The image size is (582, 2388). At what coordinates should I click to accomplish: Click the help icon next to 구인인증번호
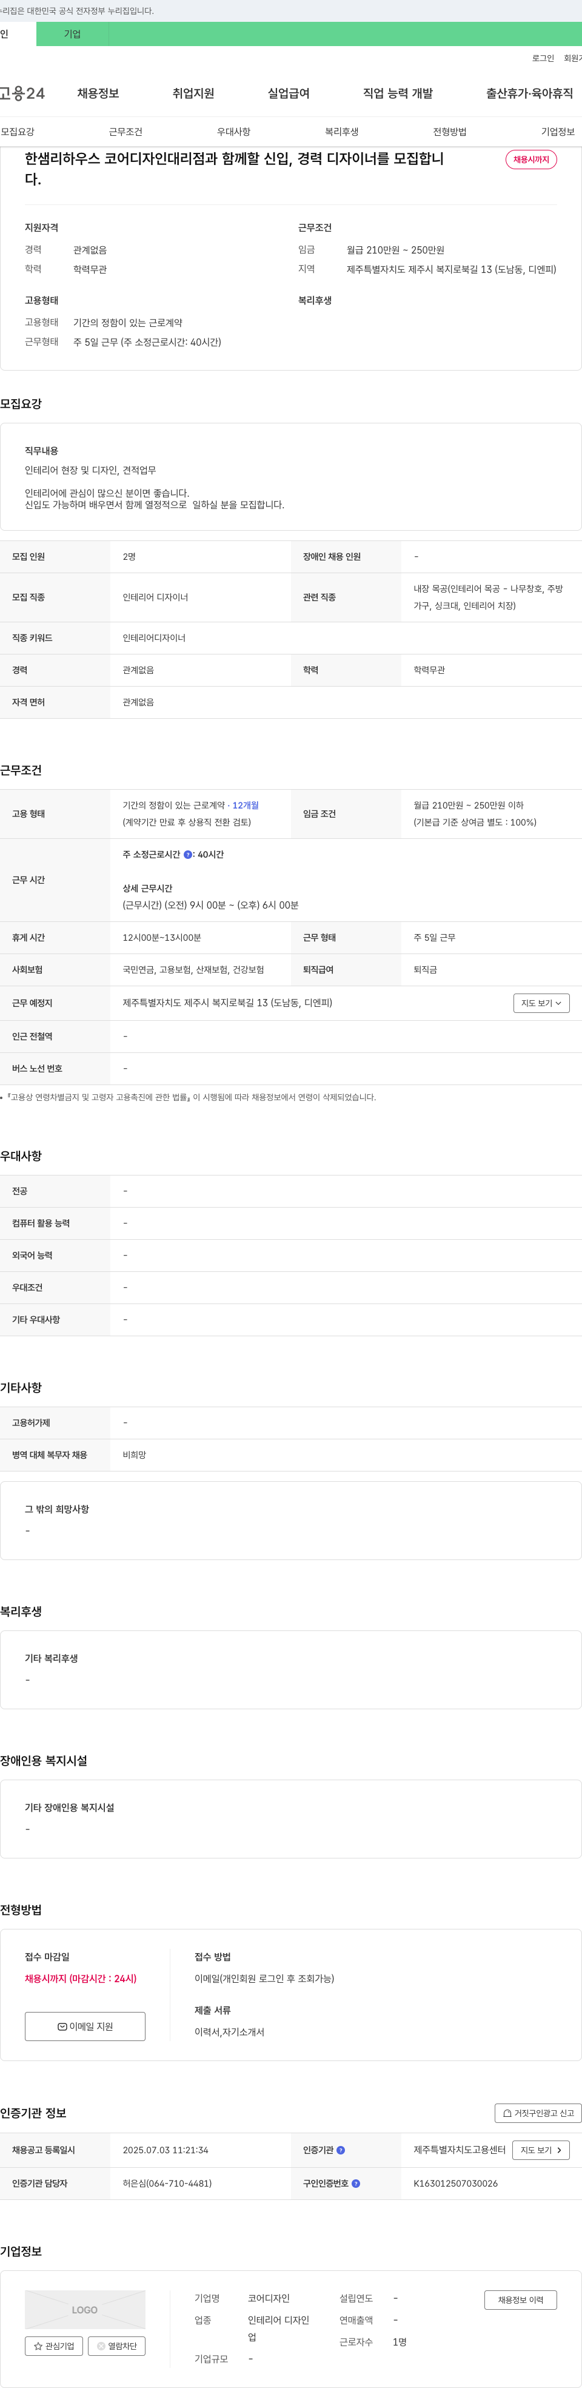pyautogui.click(x=356, y=2183)
